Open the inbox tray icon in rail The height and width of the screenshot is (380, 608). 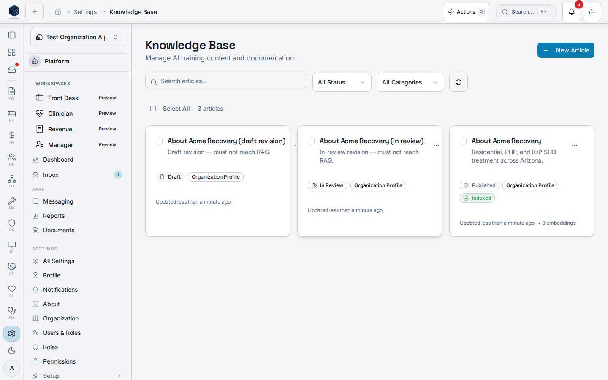point(12,70)
